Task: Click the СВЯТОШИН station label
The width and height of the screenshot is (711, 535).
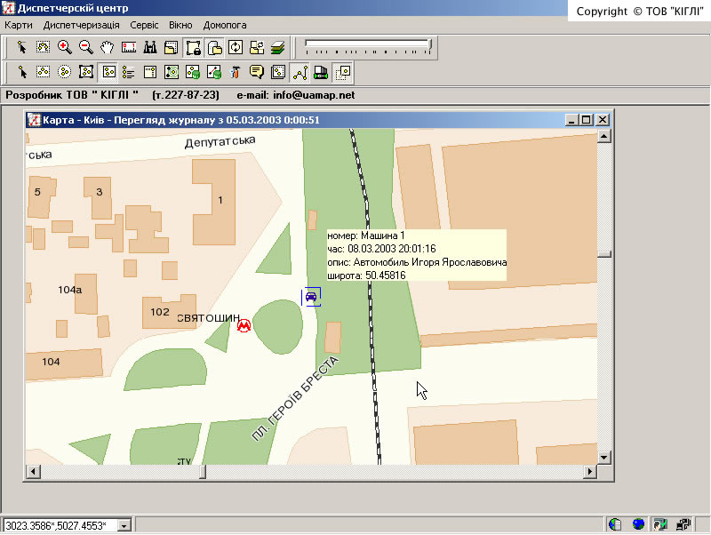Action: coord(208,318)
